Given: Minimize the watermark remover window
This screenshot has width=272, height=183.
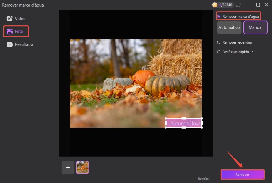Looking at the screenshot, I should coord(249,5).
